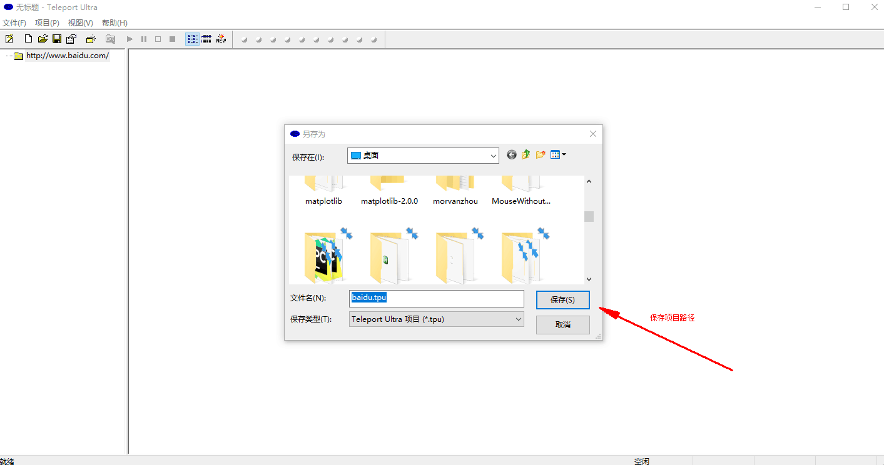This screenshot has height=465, width=884.
Task: Start the project with the play icon
Action: 130,39
